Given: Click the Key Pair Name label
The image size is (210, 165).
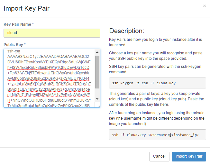Looking at the screenshot, I should click(18, 24).
